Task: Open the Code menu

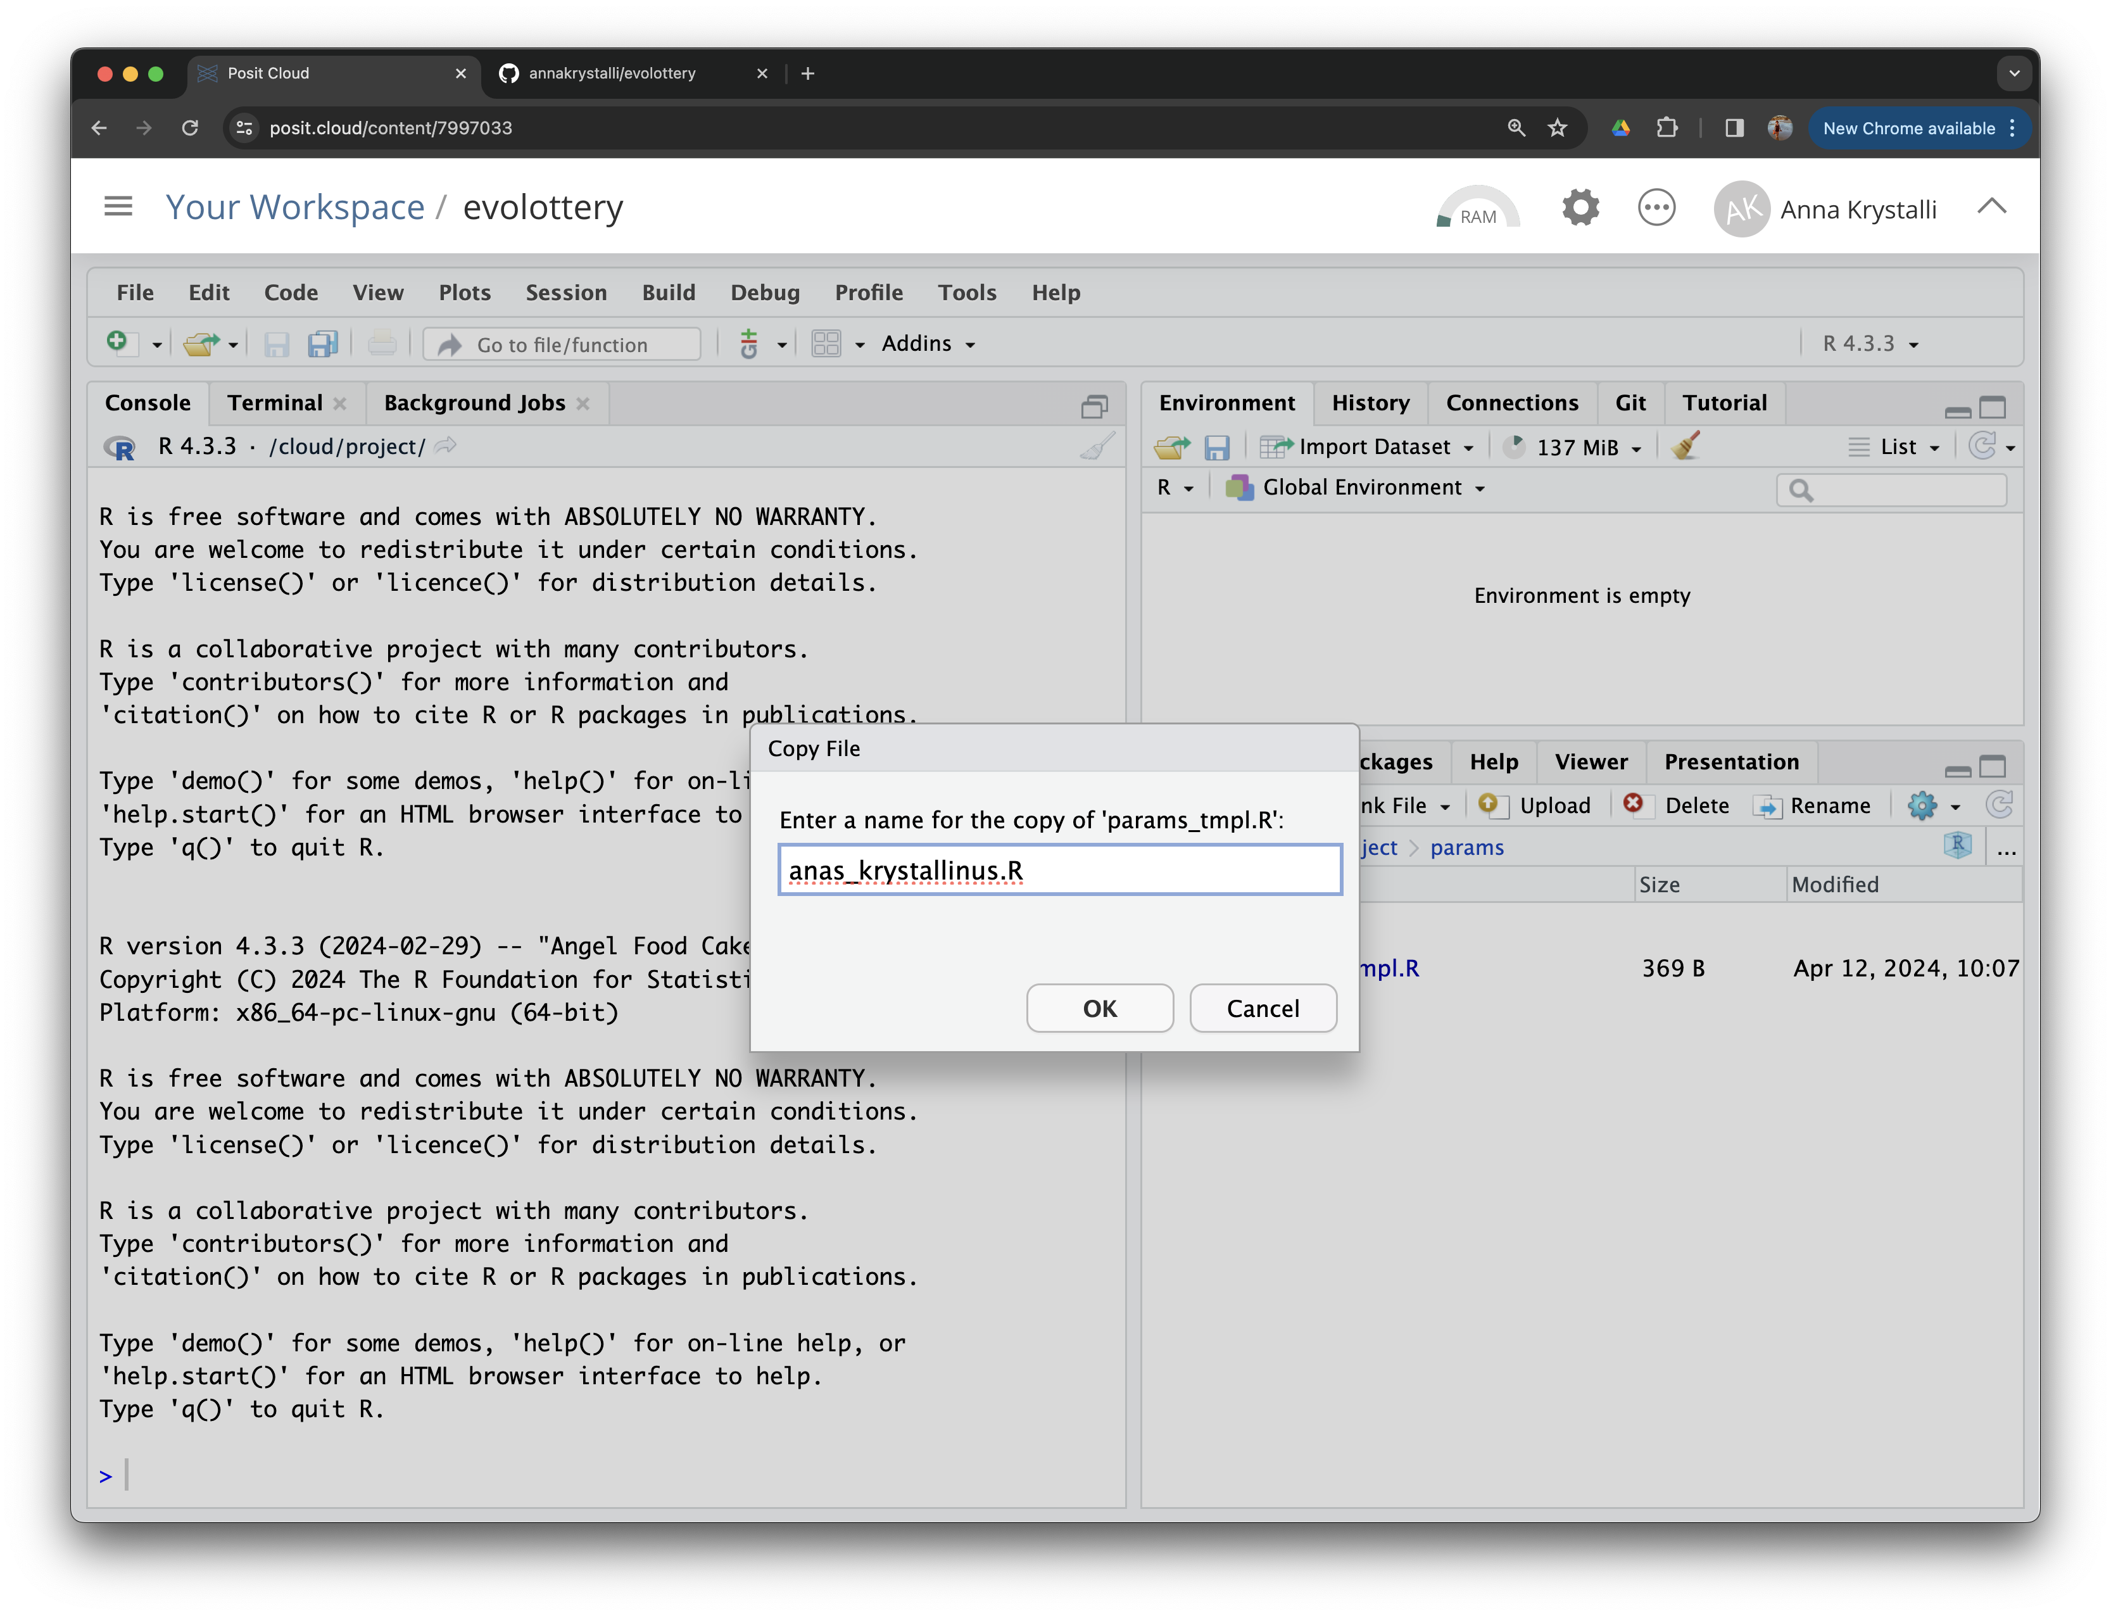Action: click(x=291, y=293)
